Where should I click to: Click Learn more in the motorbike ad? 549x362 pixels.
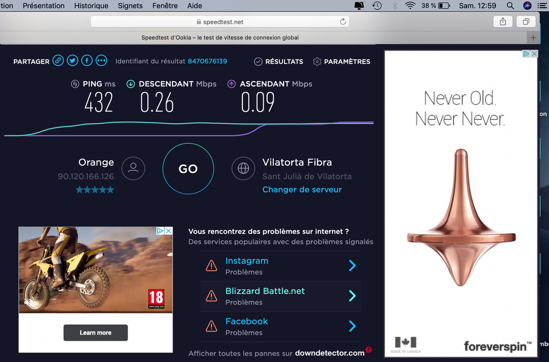coord(96,332)
